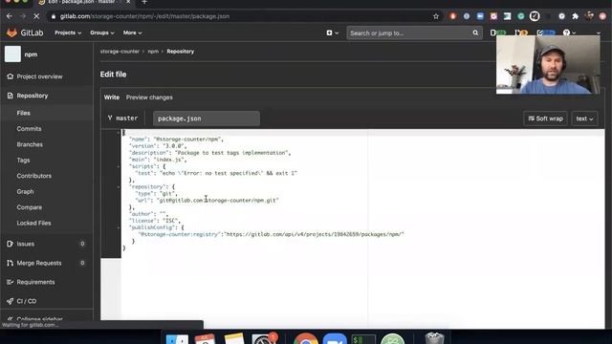Click the Chrome profile avatar icon

[589, 16]
